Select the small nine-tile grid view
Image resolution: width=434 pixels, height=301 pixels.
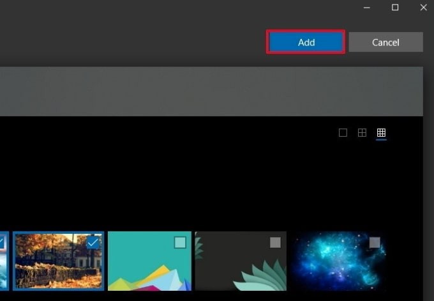381,133
